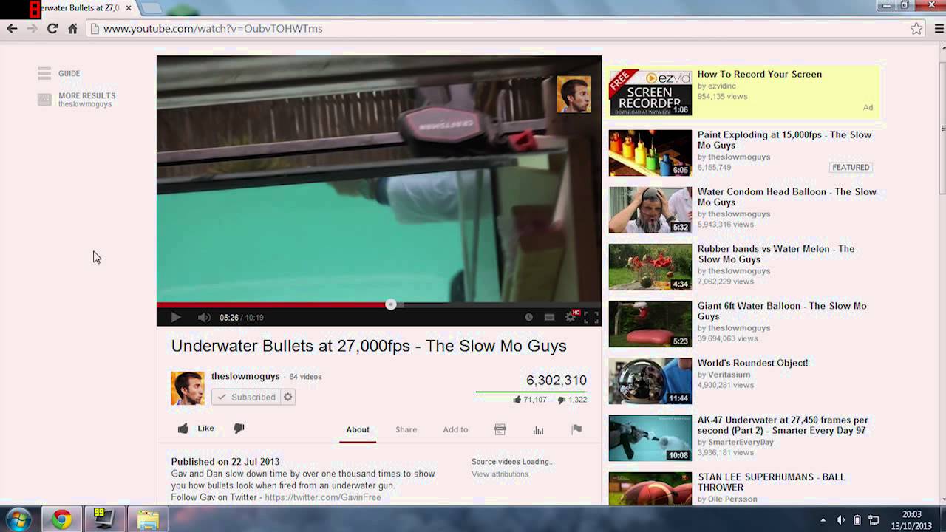Open Rubber bands vs Water Melon video
946x532 pixels.
coord(776,253)
